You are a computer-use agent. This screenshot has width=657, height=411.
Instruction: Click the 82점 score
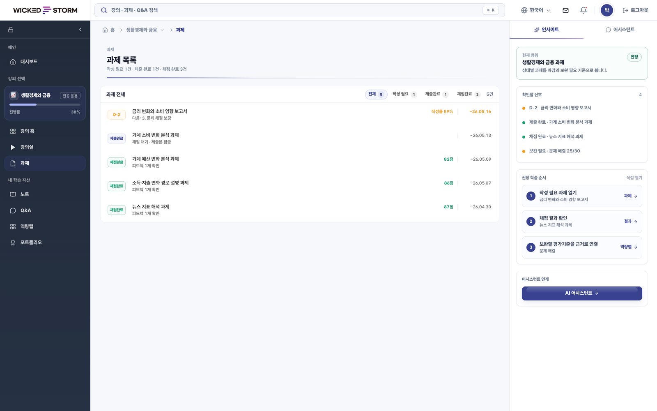448,159
